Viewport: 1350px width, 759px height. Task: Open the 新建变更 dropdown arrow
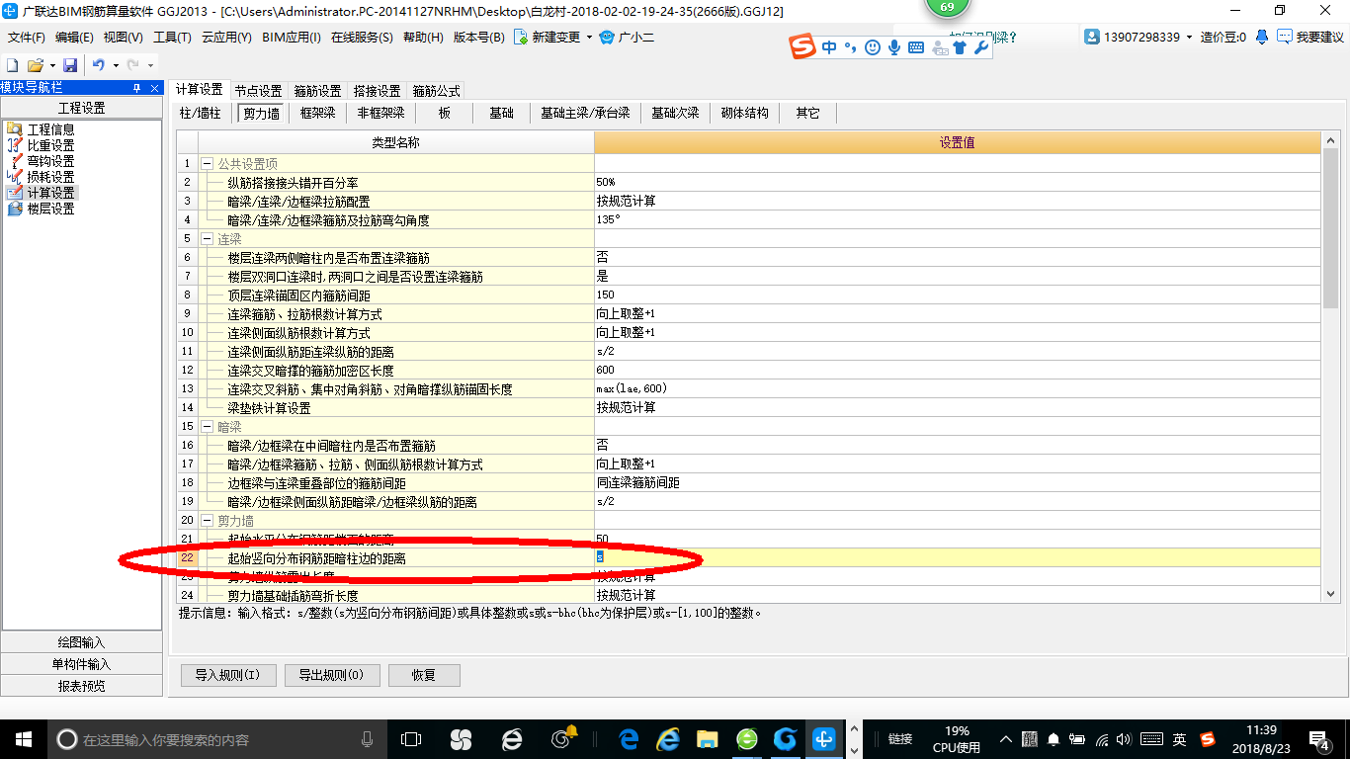589,38
